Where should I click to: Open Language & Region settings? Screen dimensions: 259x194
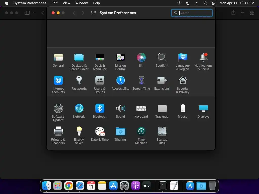tap(183, 62)
